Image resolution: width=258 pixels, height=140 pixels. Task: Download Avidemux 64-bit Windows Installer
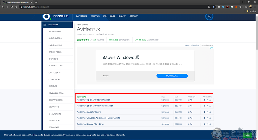[93, 100]
